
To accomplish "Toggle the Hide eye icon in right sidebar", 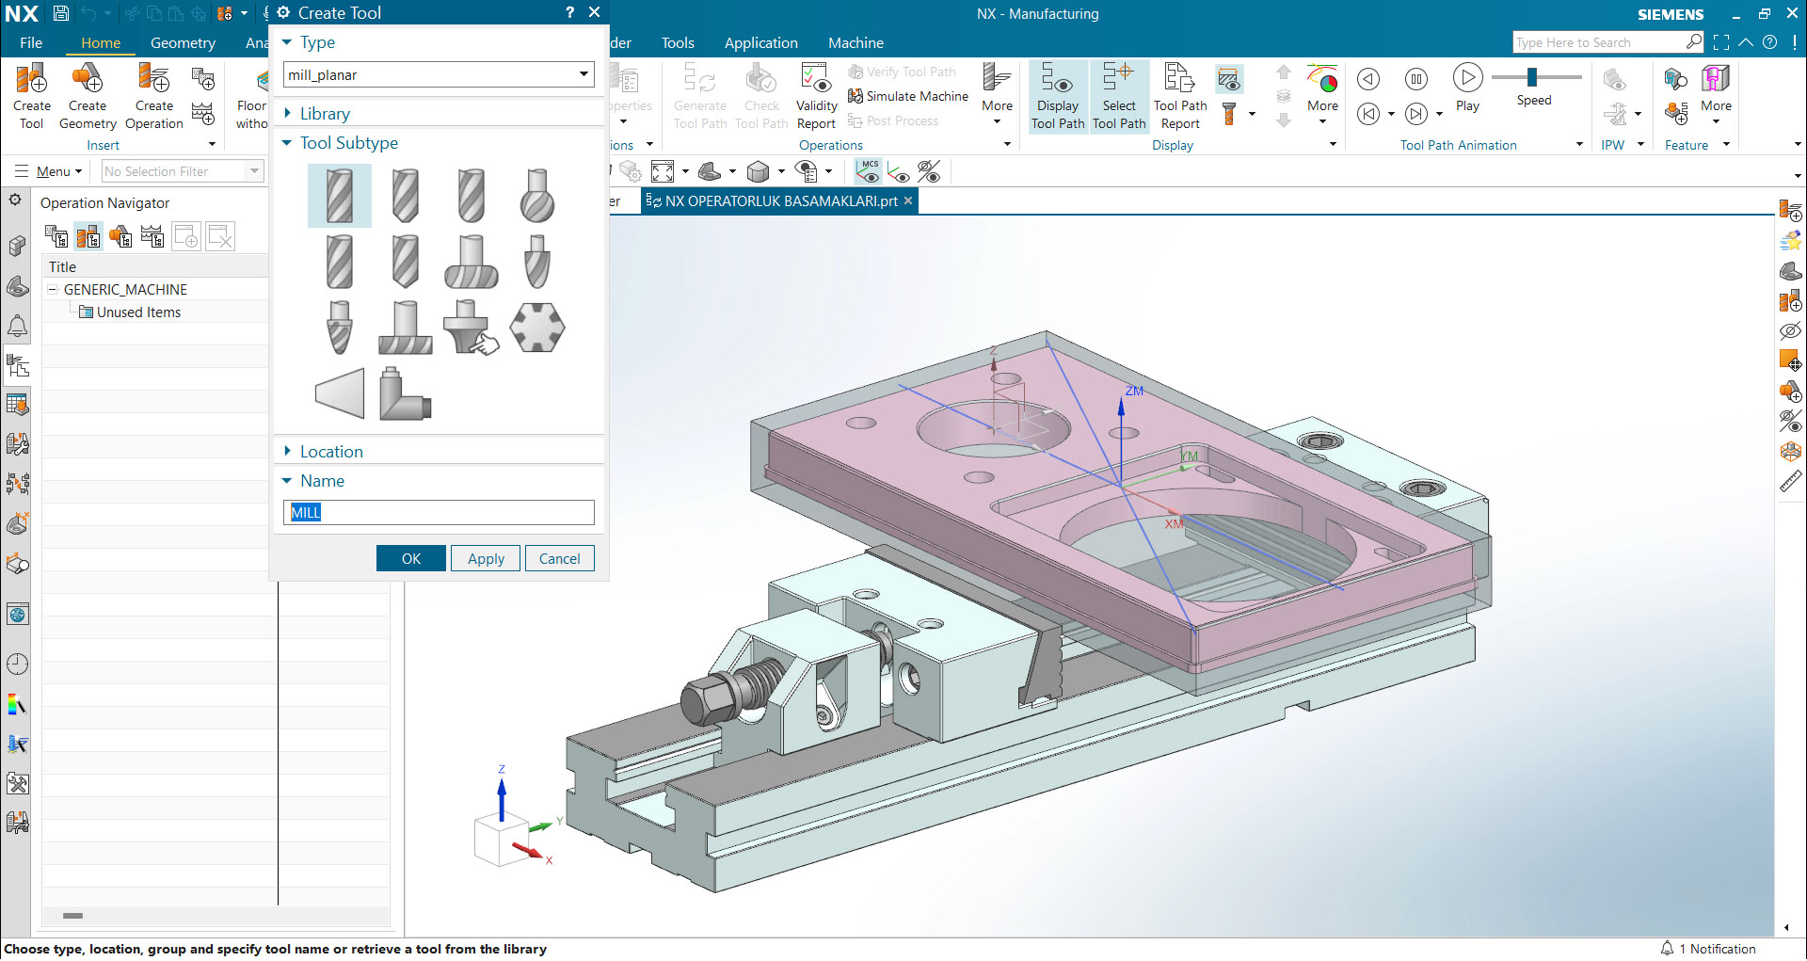I will 1791,330.
